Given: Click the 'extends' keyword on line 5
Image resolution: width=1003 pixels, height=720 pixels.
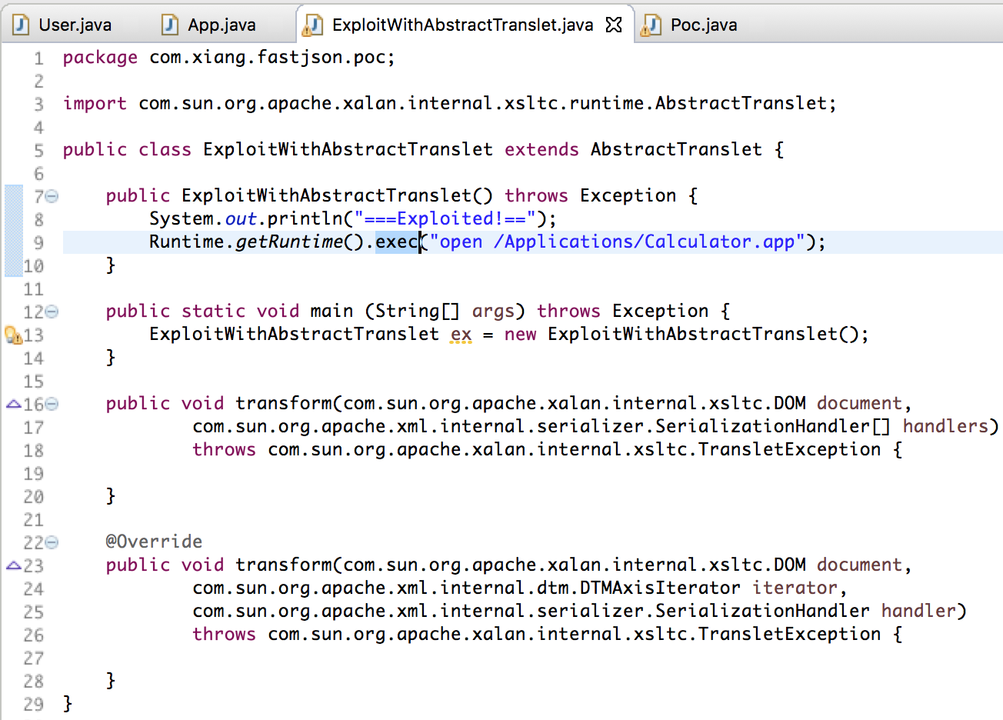Looking at the screenshot, I should 541,149.
